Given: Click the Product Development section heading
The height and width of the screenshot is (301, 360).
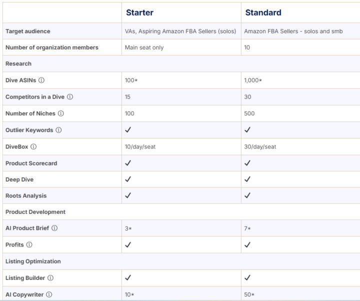Looking at the screenshot, I should 35,212.
